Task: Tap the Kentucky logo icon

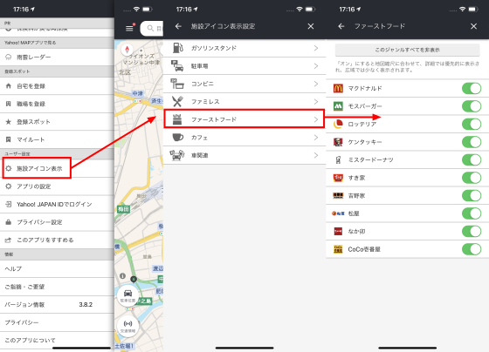Action: (x=338, y=142)
